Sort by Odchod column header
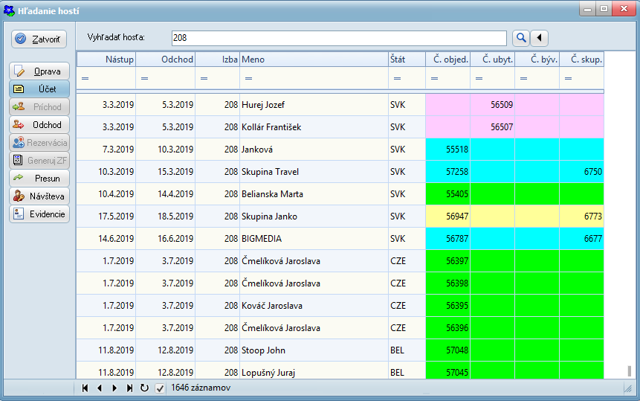Image resolution: width=640 pixels, height=401 pixels. tap(165, 60)
